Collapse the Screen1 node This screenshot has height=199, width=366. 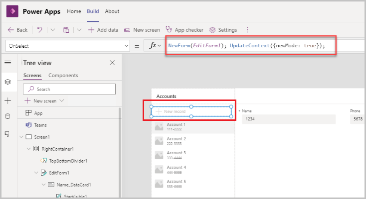pyautogui.click(x=21, y=137)
